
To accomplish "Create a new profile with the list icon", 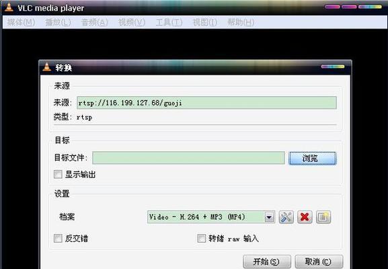I will (x=323, y=217).
